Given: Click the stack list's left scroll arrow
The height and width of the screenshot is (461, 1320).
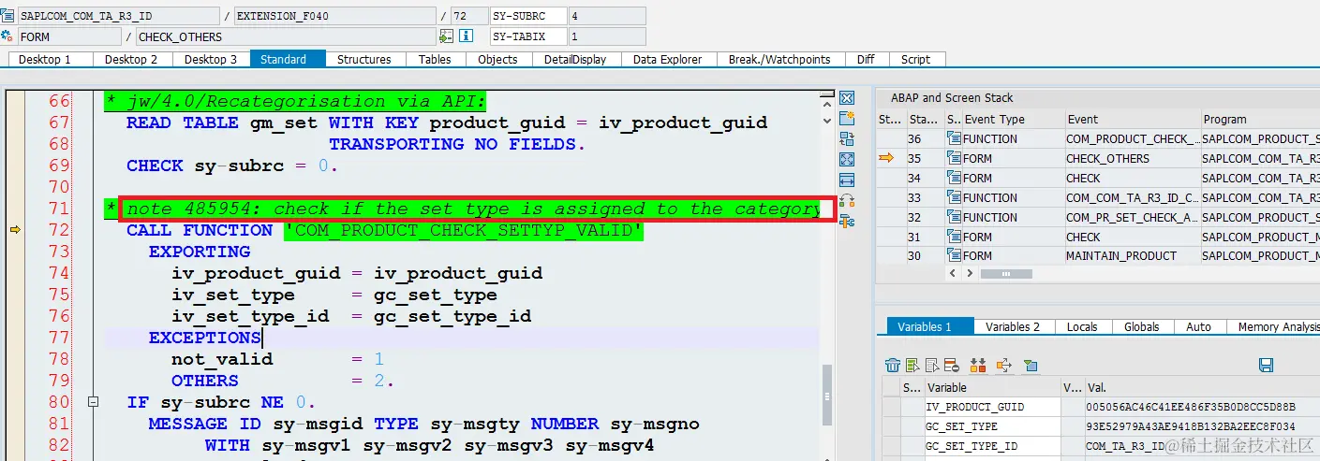Looking at the screenshot, I should [x=955, y=273].
